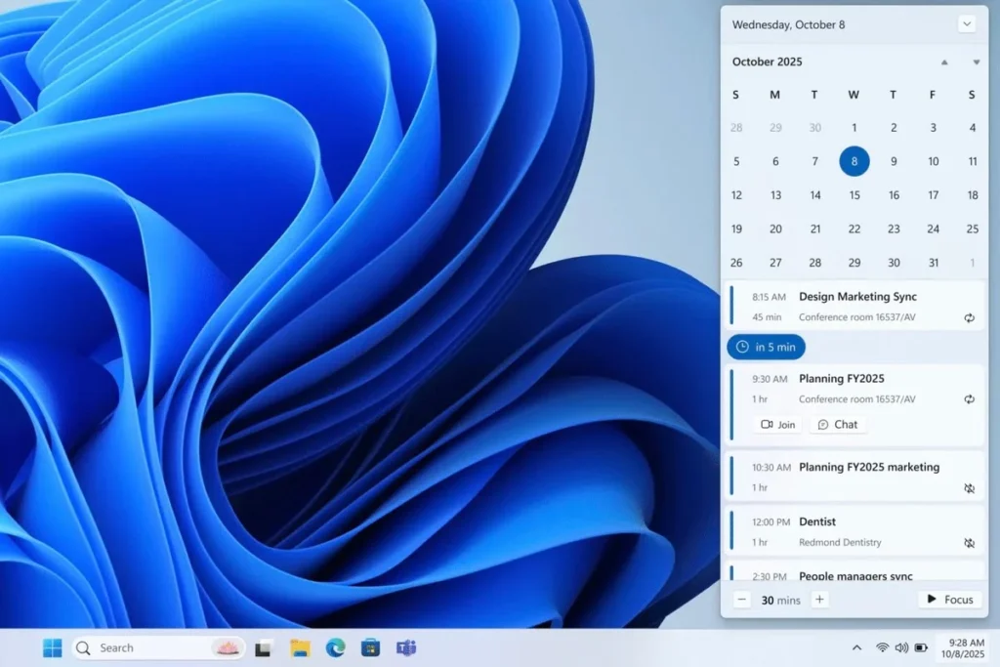Open Microsoft Edge from the taskbar
This screenshot has width=1000, height=667.
[335, 647]
